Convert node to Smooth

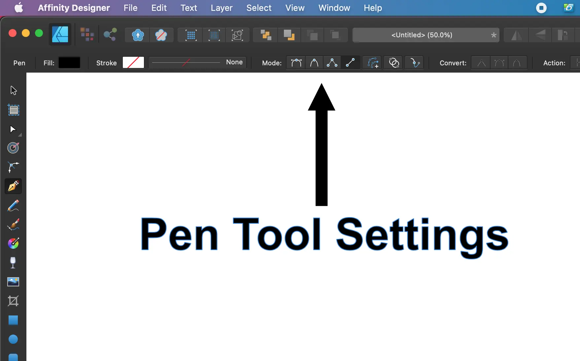coord(499,63)
